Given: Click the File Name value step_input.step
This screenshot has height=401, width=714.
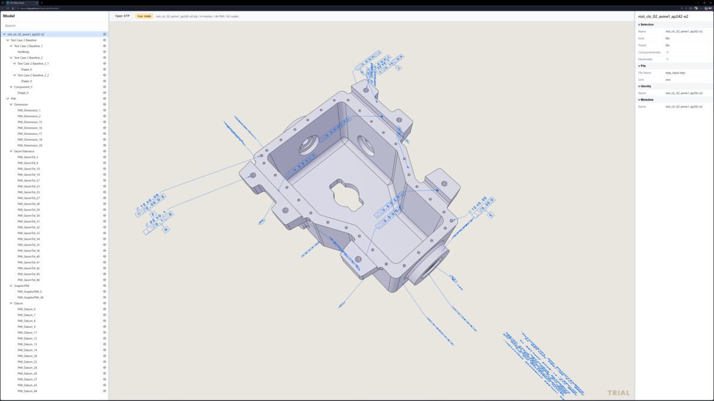Looking at the screenshot, I should coord(675,73).
